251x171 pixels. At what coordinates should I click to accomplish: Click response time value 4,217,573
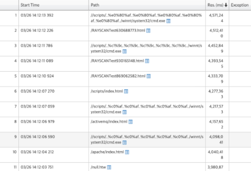[x=216, y=109]
